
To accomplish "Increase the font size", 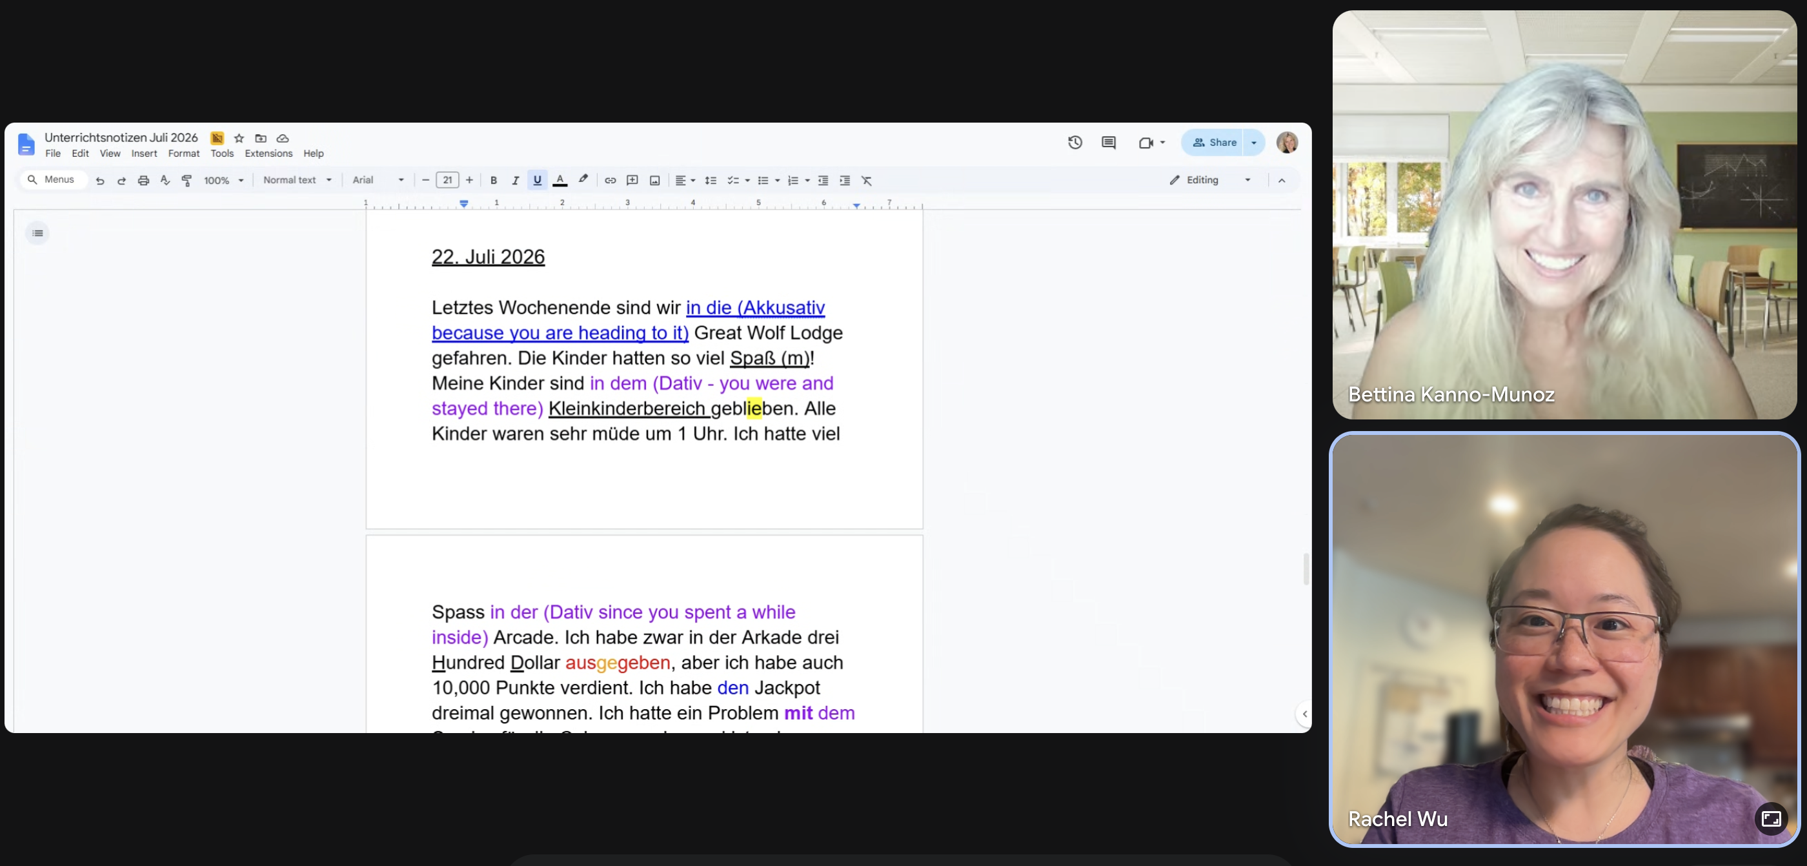I will click(469, 181).
